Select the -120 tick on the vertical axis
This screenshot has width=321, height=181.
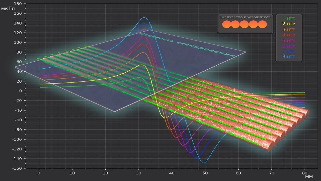tap(17, 149)
